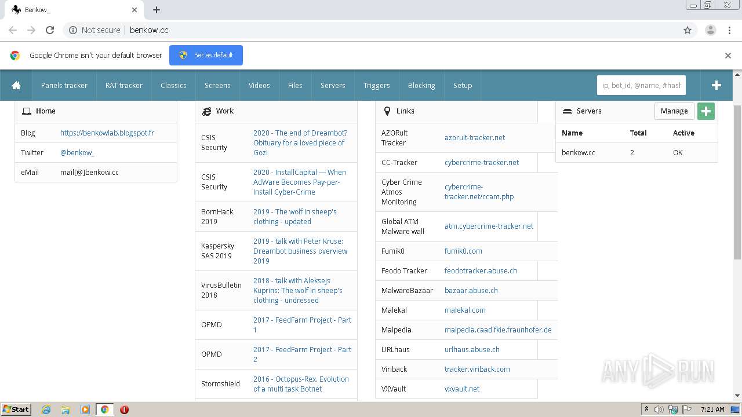Open the Panels tracker menu
742x417 pixels.
64,85
